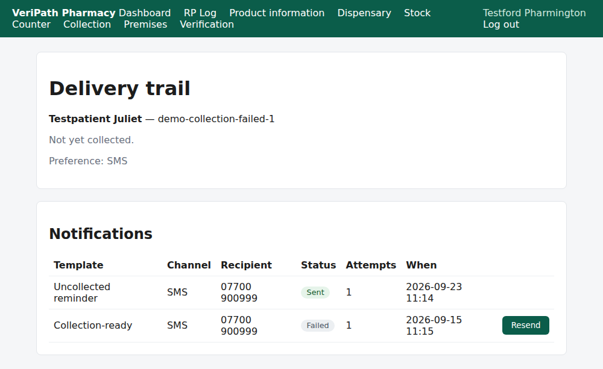Click the Failed status badge
The image size is (603, 369).
click(318, 325)
